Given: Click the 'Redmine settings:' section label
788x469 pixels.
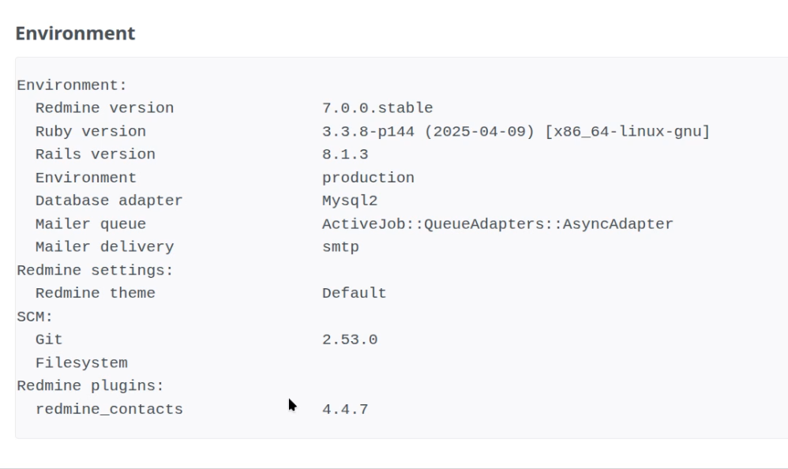Looking at the screenshot, I should click(95, 270).
